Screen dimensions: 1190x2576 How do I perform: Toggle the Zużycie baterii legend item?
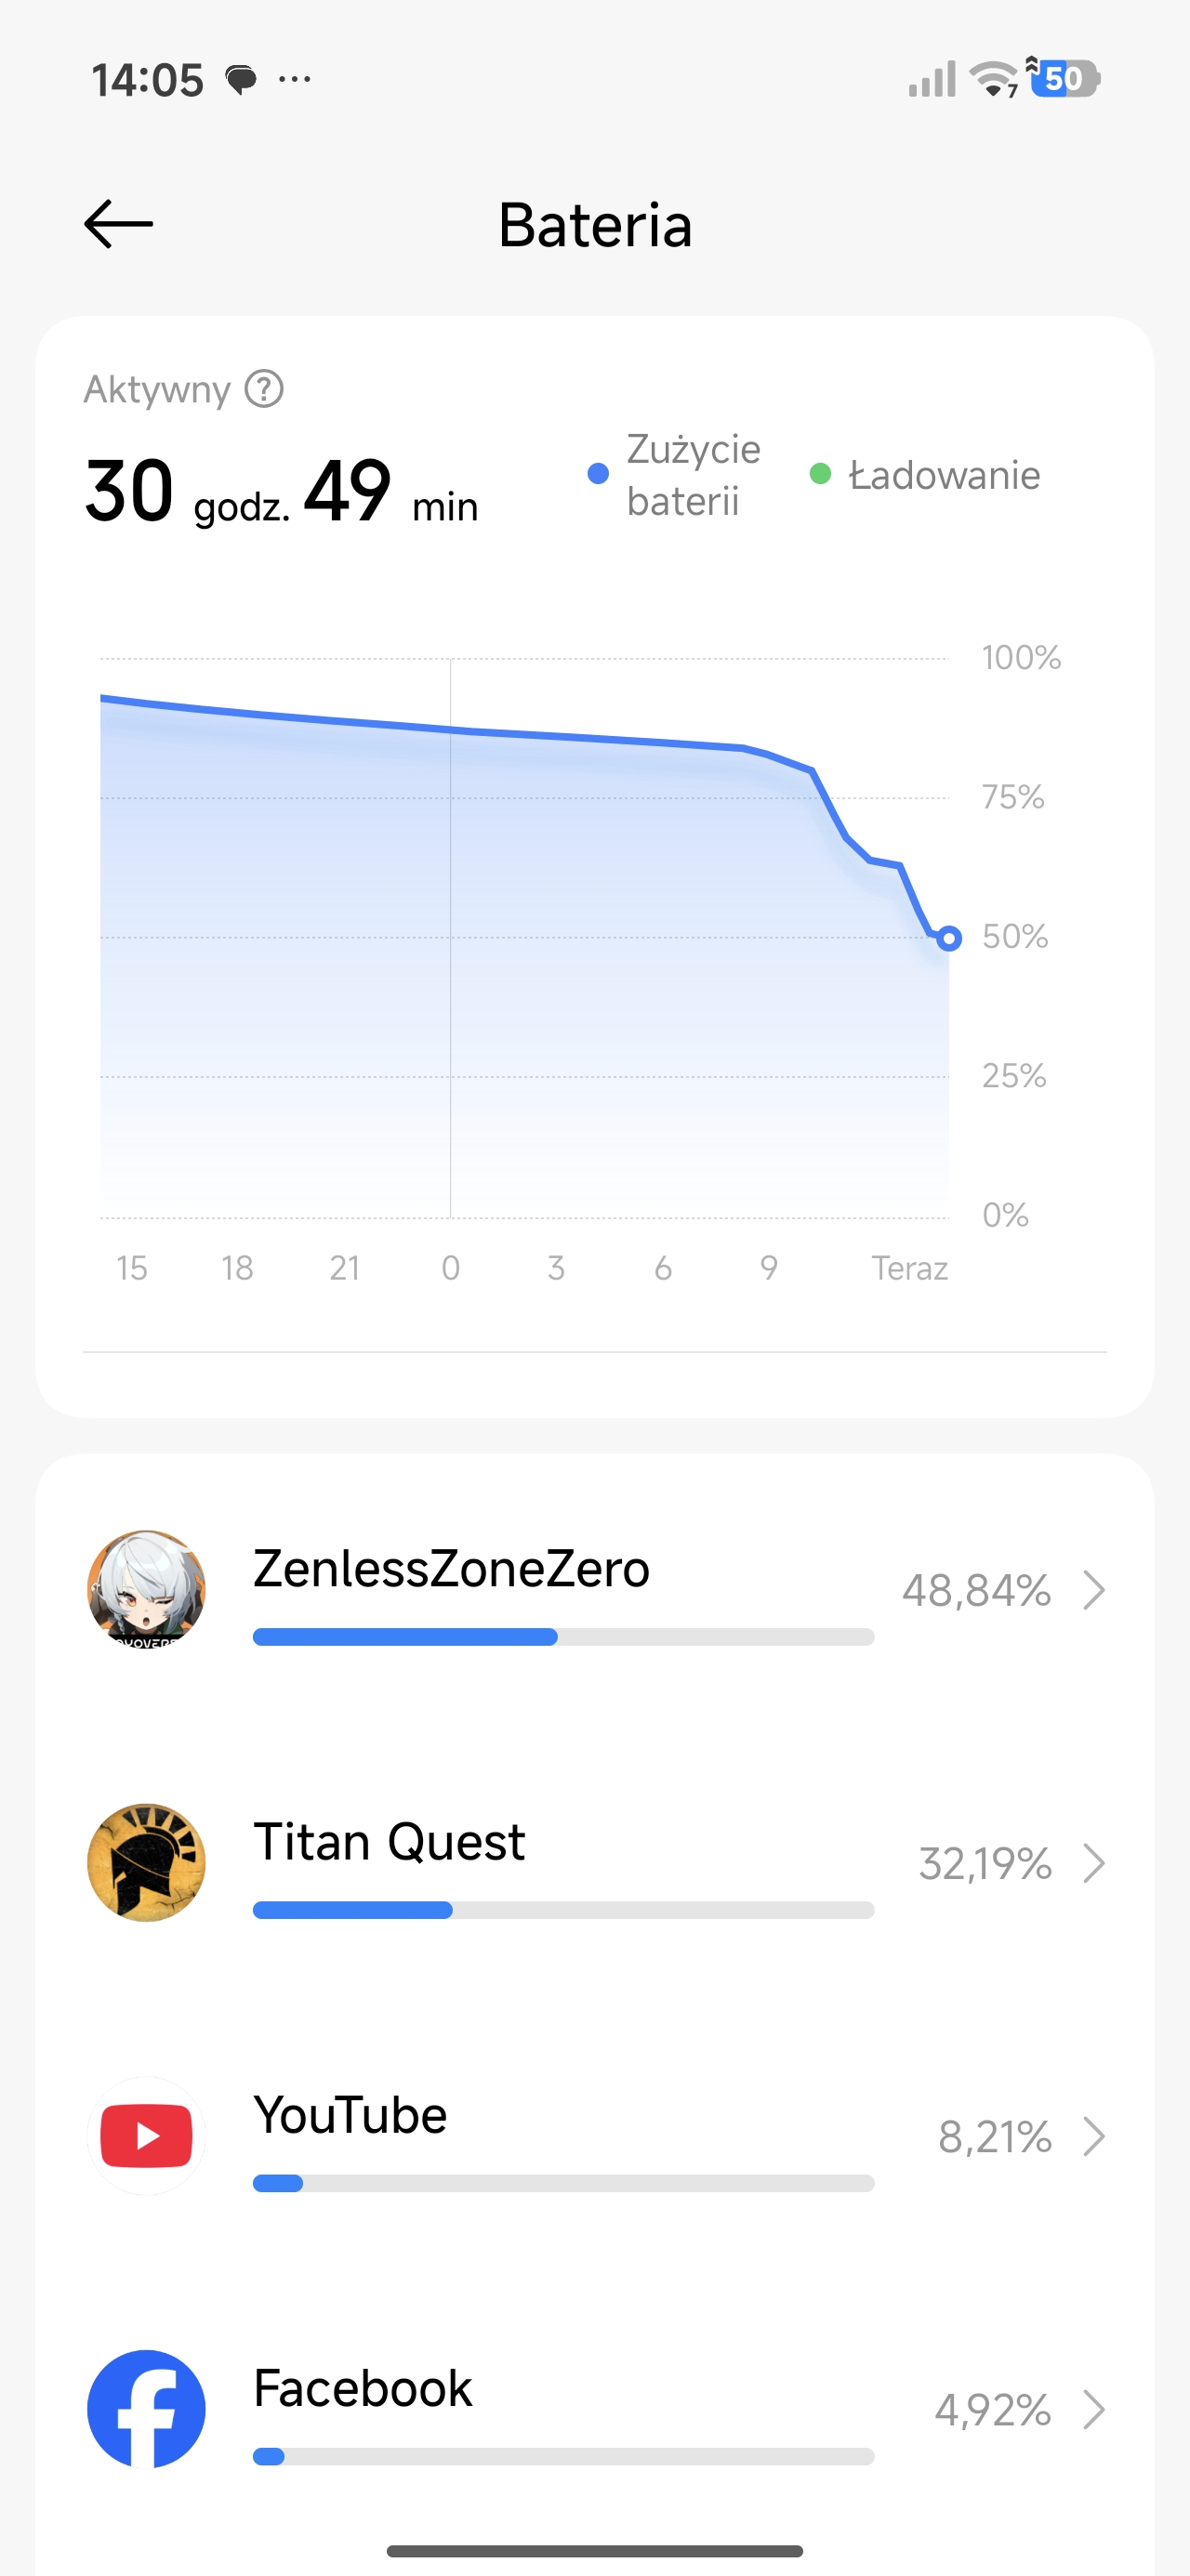tap(676, 475)
